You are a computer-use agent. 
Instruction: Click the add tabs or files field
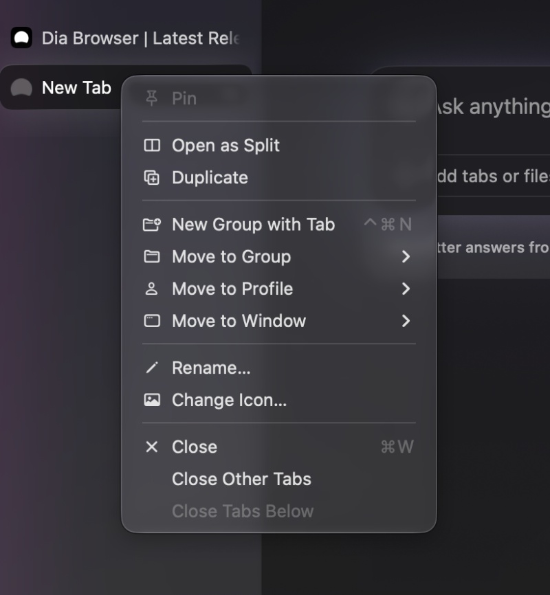pyautogui.click(x=494, y=176)
